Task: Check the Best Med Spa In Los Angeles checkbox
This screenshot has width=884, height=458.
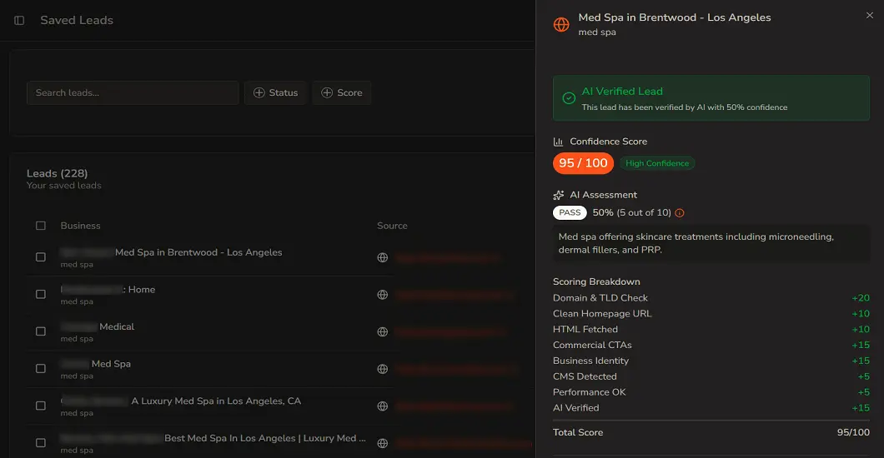Action: click(41, 443)
